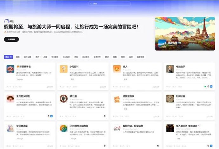The width and height of the screenshot is (219, 149).
Task: Open the 单人剧本杀·鬼魅酒店 dark avatar
Action: (170, 128)
